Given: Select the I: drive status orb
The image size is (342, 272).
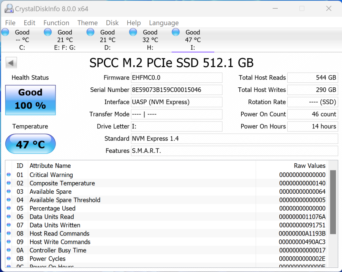Looking at the screenshot, I should [176, 32].
